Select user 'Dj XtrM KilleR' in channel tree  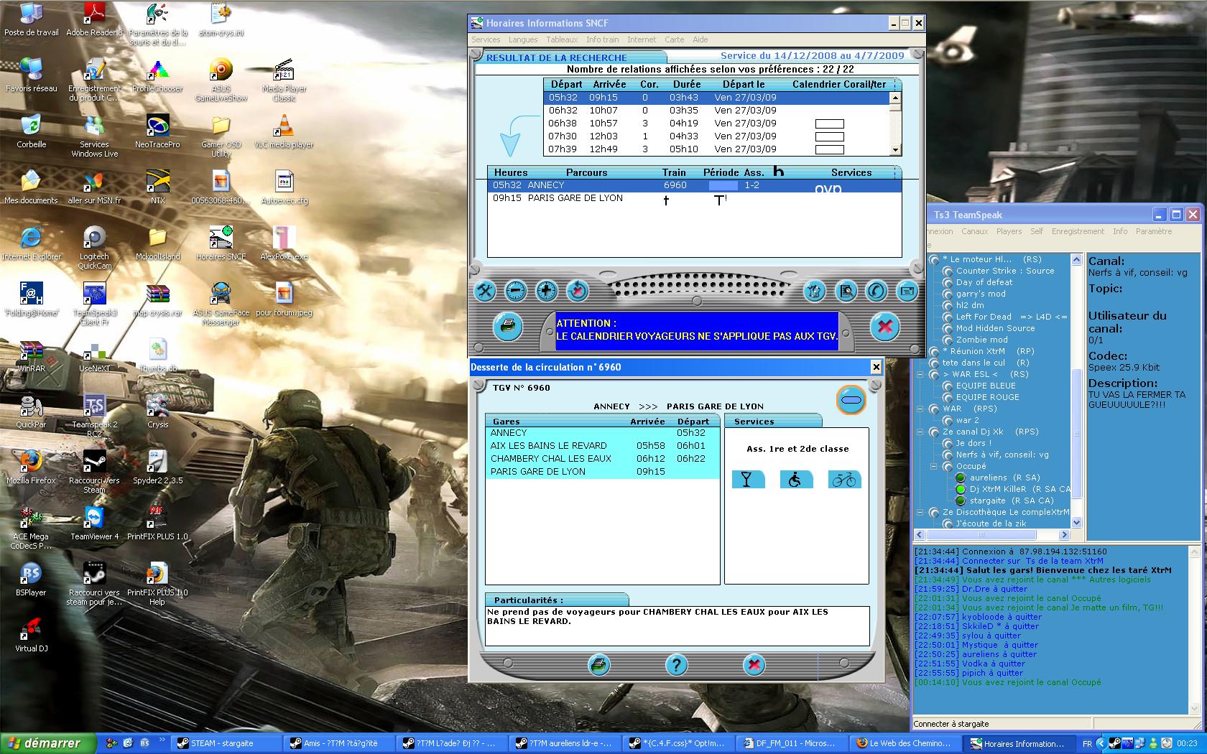tap(1019, 489)
